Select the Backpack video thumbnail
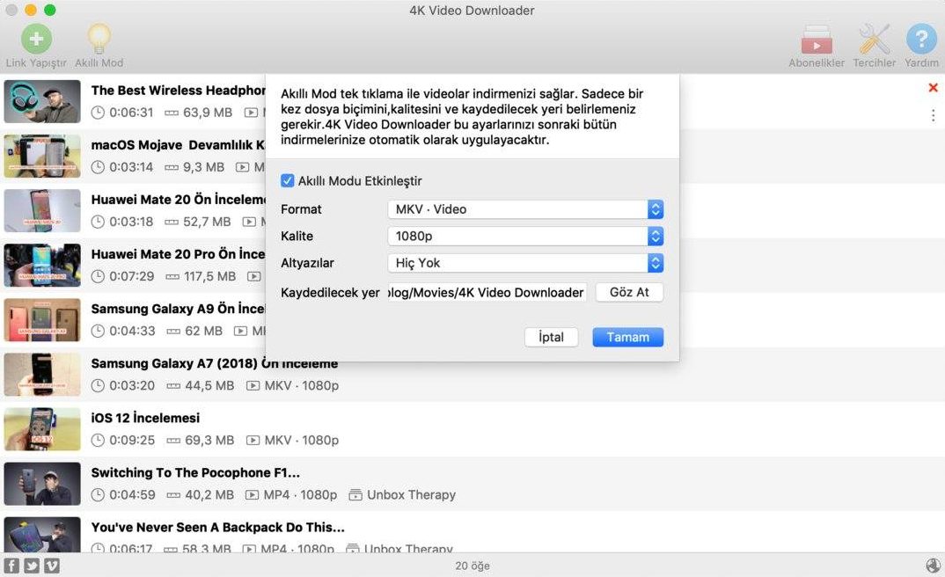Screen dimensions: 945x577 [42, 535]
